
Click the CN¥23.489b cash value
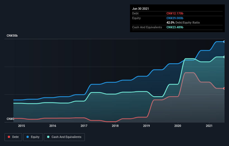(175, 27)
